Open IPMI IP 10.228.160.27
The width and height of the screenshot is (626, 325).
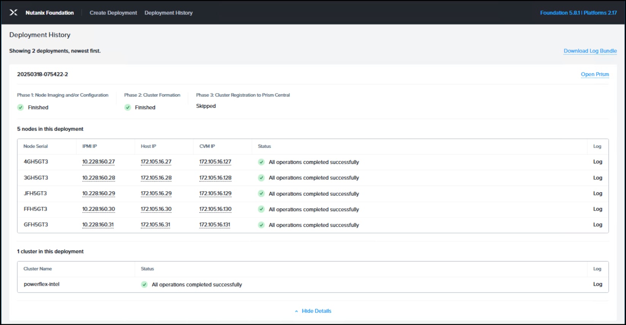click(99, 162)
